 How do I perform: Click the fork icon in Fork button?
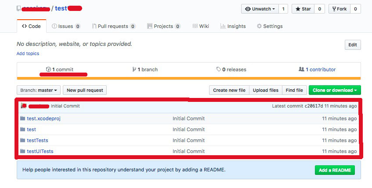(x=334, y=9)
